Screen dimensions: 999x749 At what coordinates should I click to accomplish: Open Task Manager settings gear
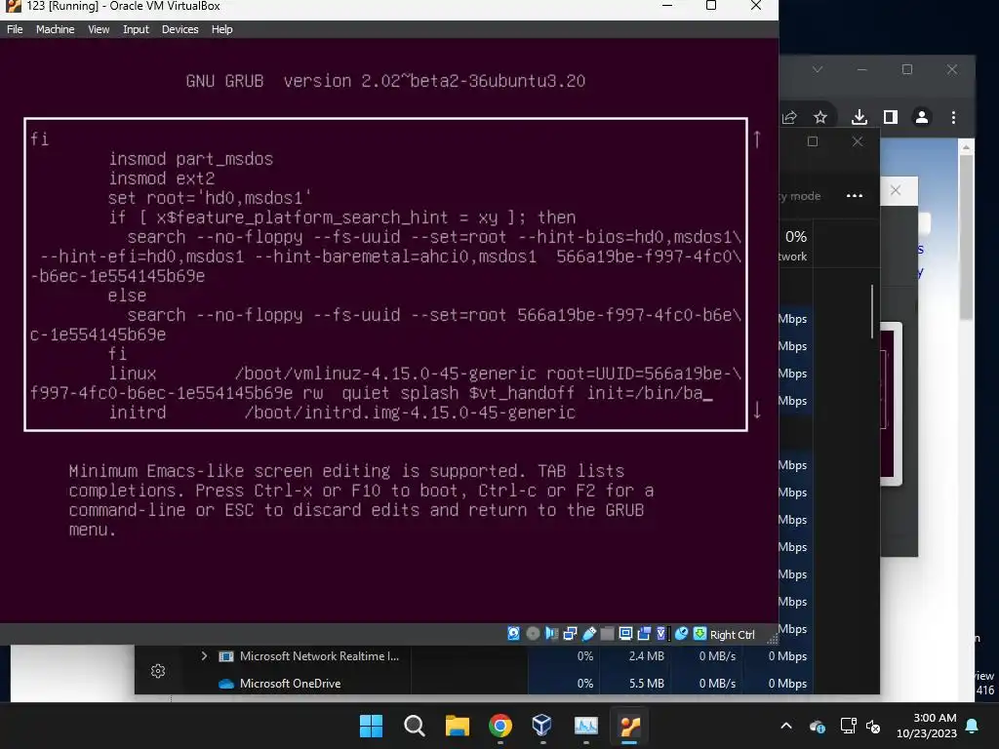click(158, 671)
